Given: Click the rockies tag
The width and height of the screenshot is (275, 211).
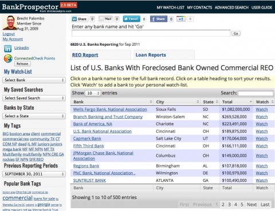Looking at the screenshot, I should point(9,160).
